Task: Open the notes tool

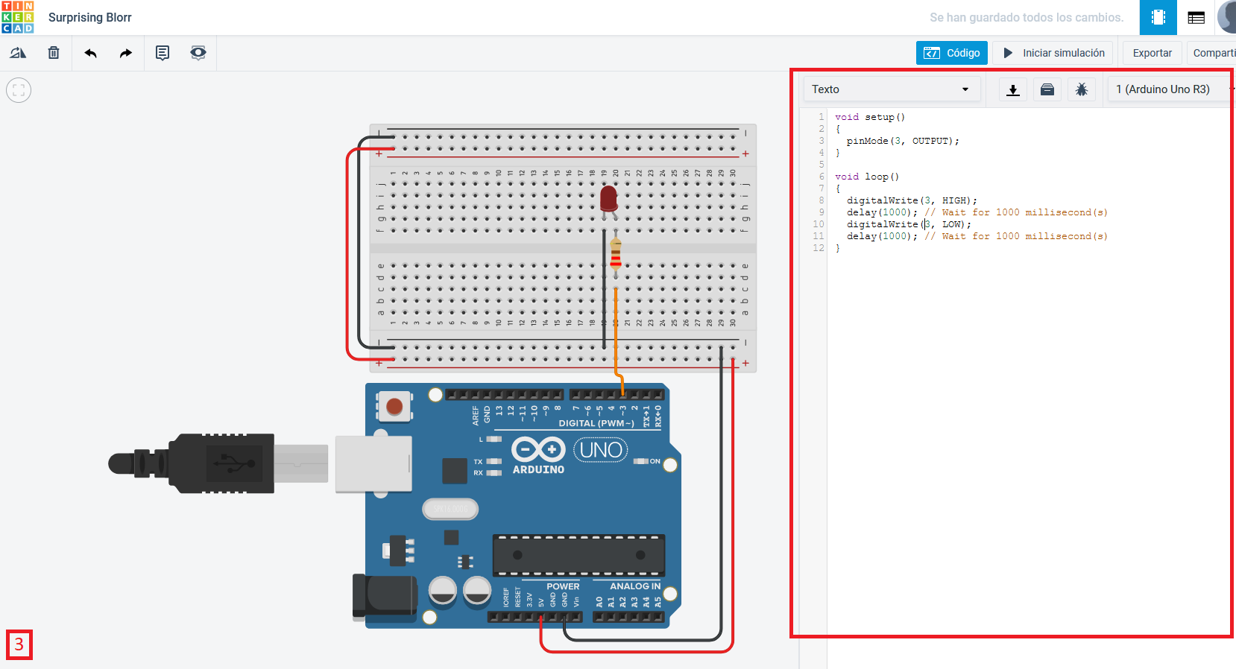Action: tap(162, 53)
